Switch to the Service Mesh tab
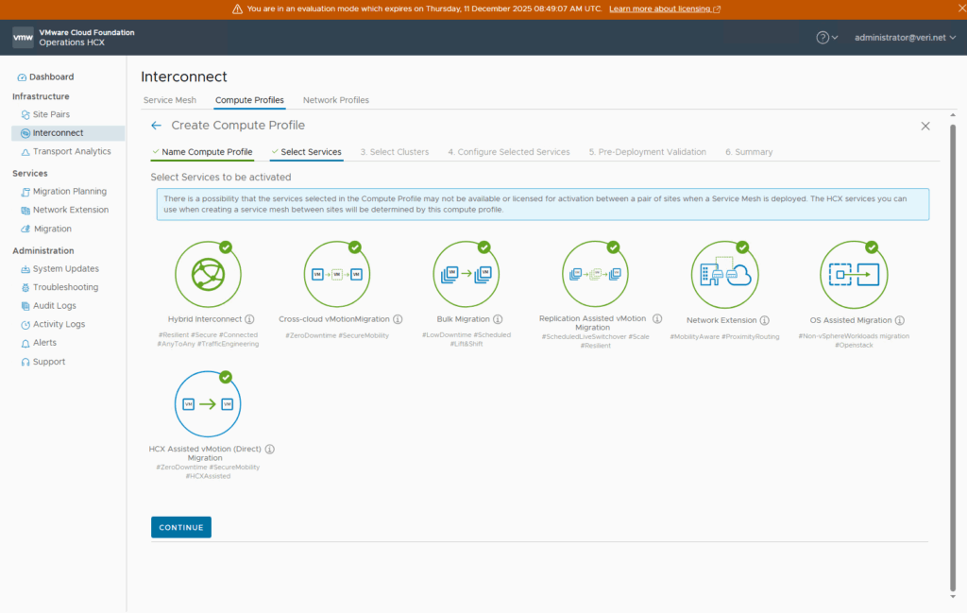 (x=170, y=100)
